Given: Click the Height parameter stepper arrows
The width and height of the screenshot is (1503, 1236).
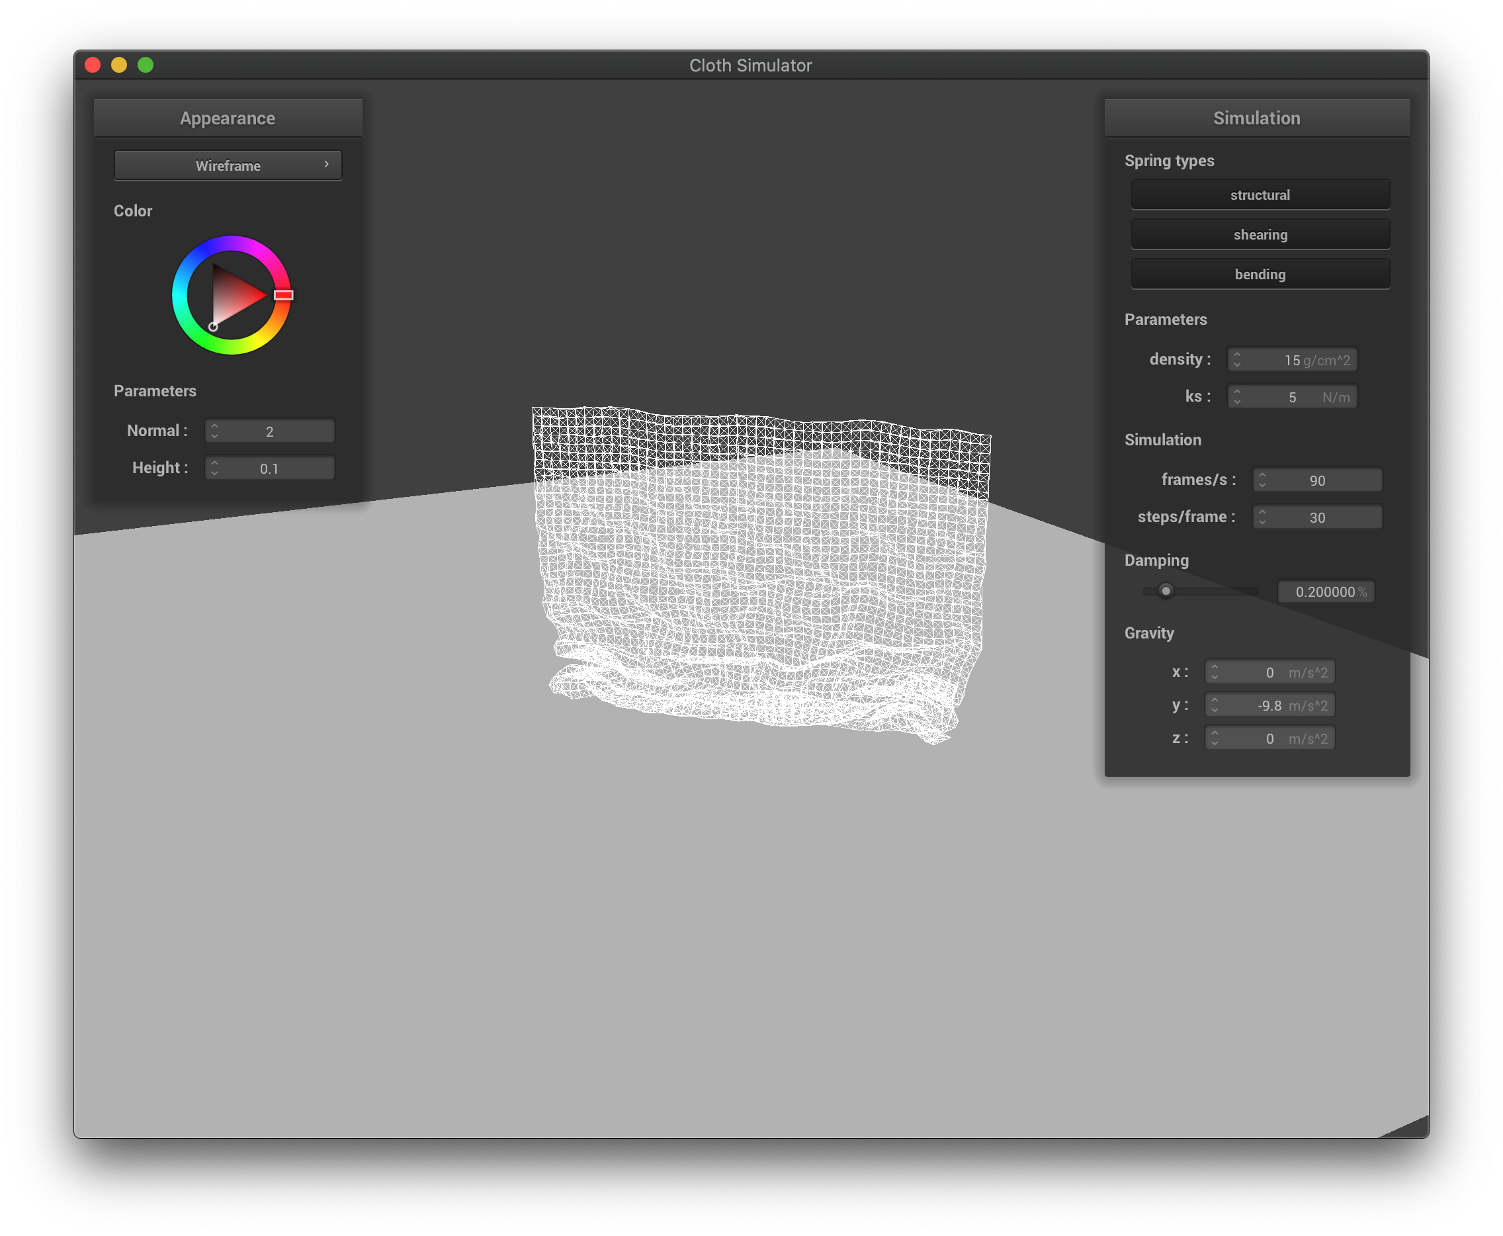Looking at the screenshot, I should [214, 468].
